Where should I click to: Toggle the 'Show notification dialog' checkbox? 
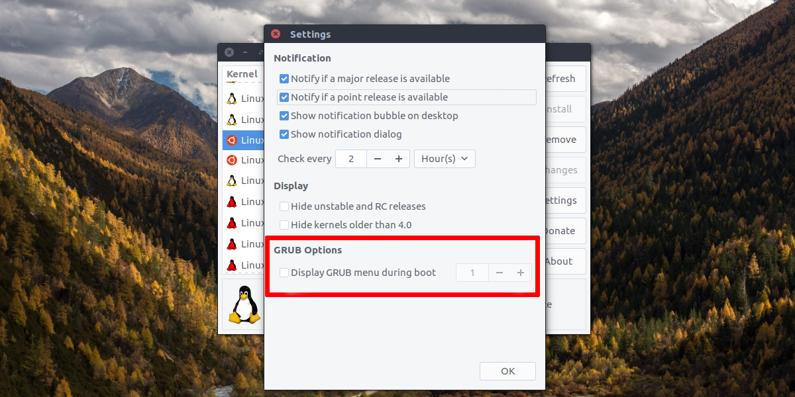pos(284,134)
